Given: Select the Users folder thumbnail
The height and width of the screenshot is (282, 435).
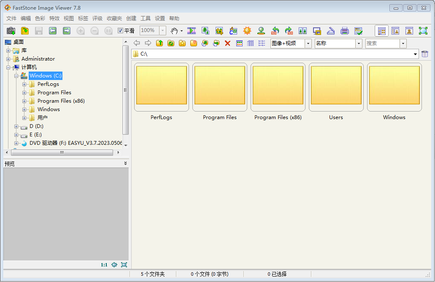Looking at the screenshot, I should point(336,88).
